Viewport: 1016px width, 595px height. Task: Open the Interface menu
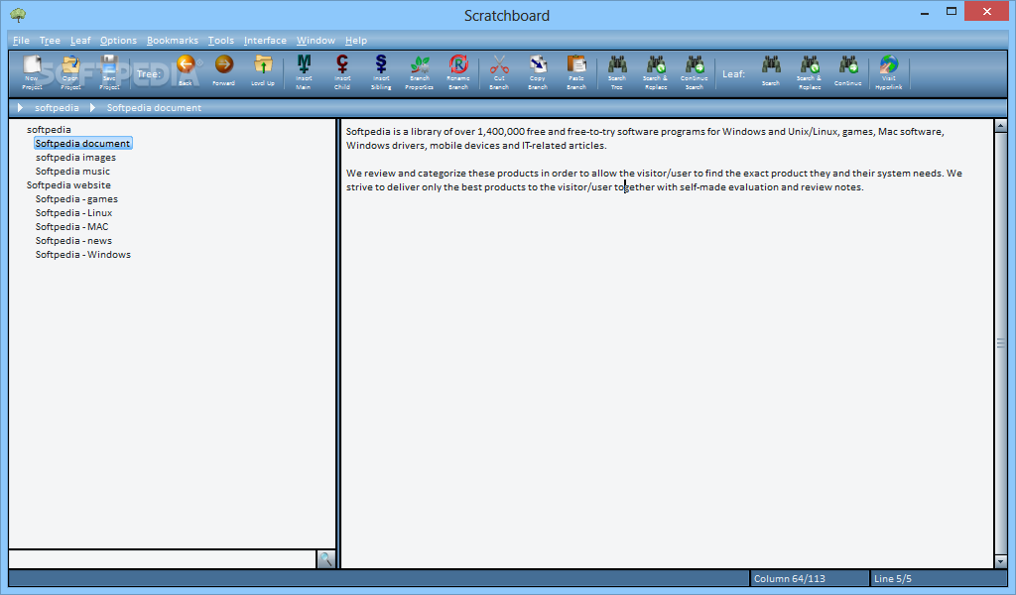tap(265, 40)
